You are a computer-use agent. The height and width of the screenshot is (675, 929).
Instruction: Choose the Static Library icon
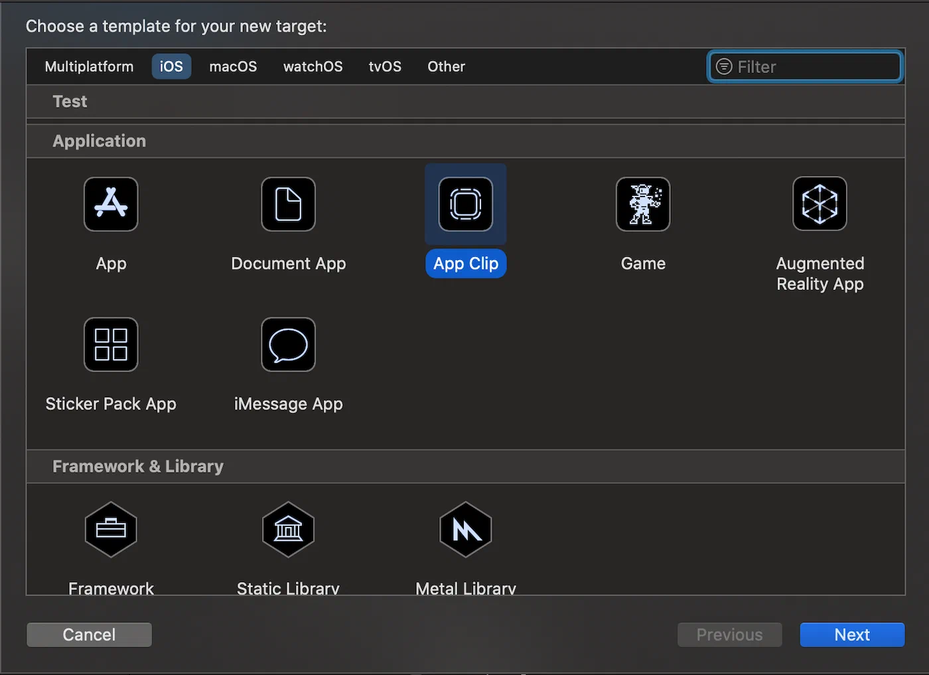coord(288,529)
